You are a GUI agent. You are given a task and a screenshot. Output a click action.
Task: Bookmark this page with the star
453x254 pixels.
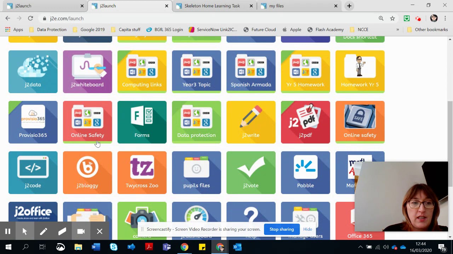pos(392,18)
